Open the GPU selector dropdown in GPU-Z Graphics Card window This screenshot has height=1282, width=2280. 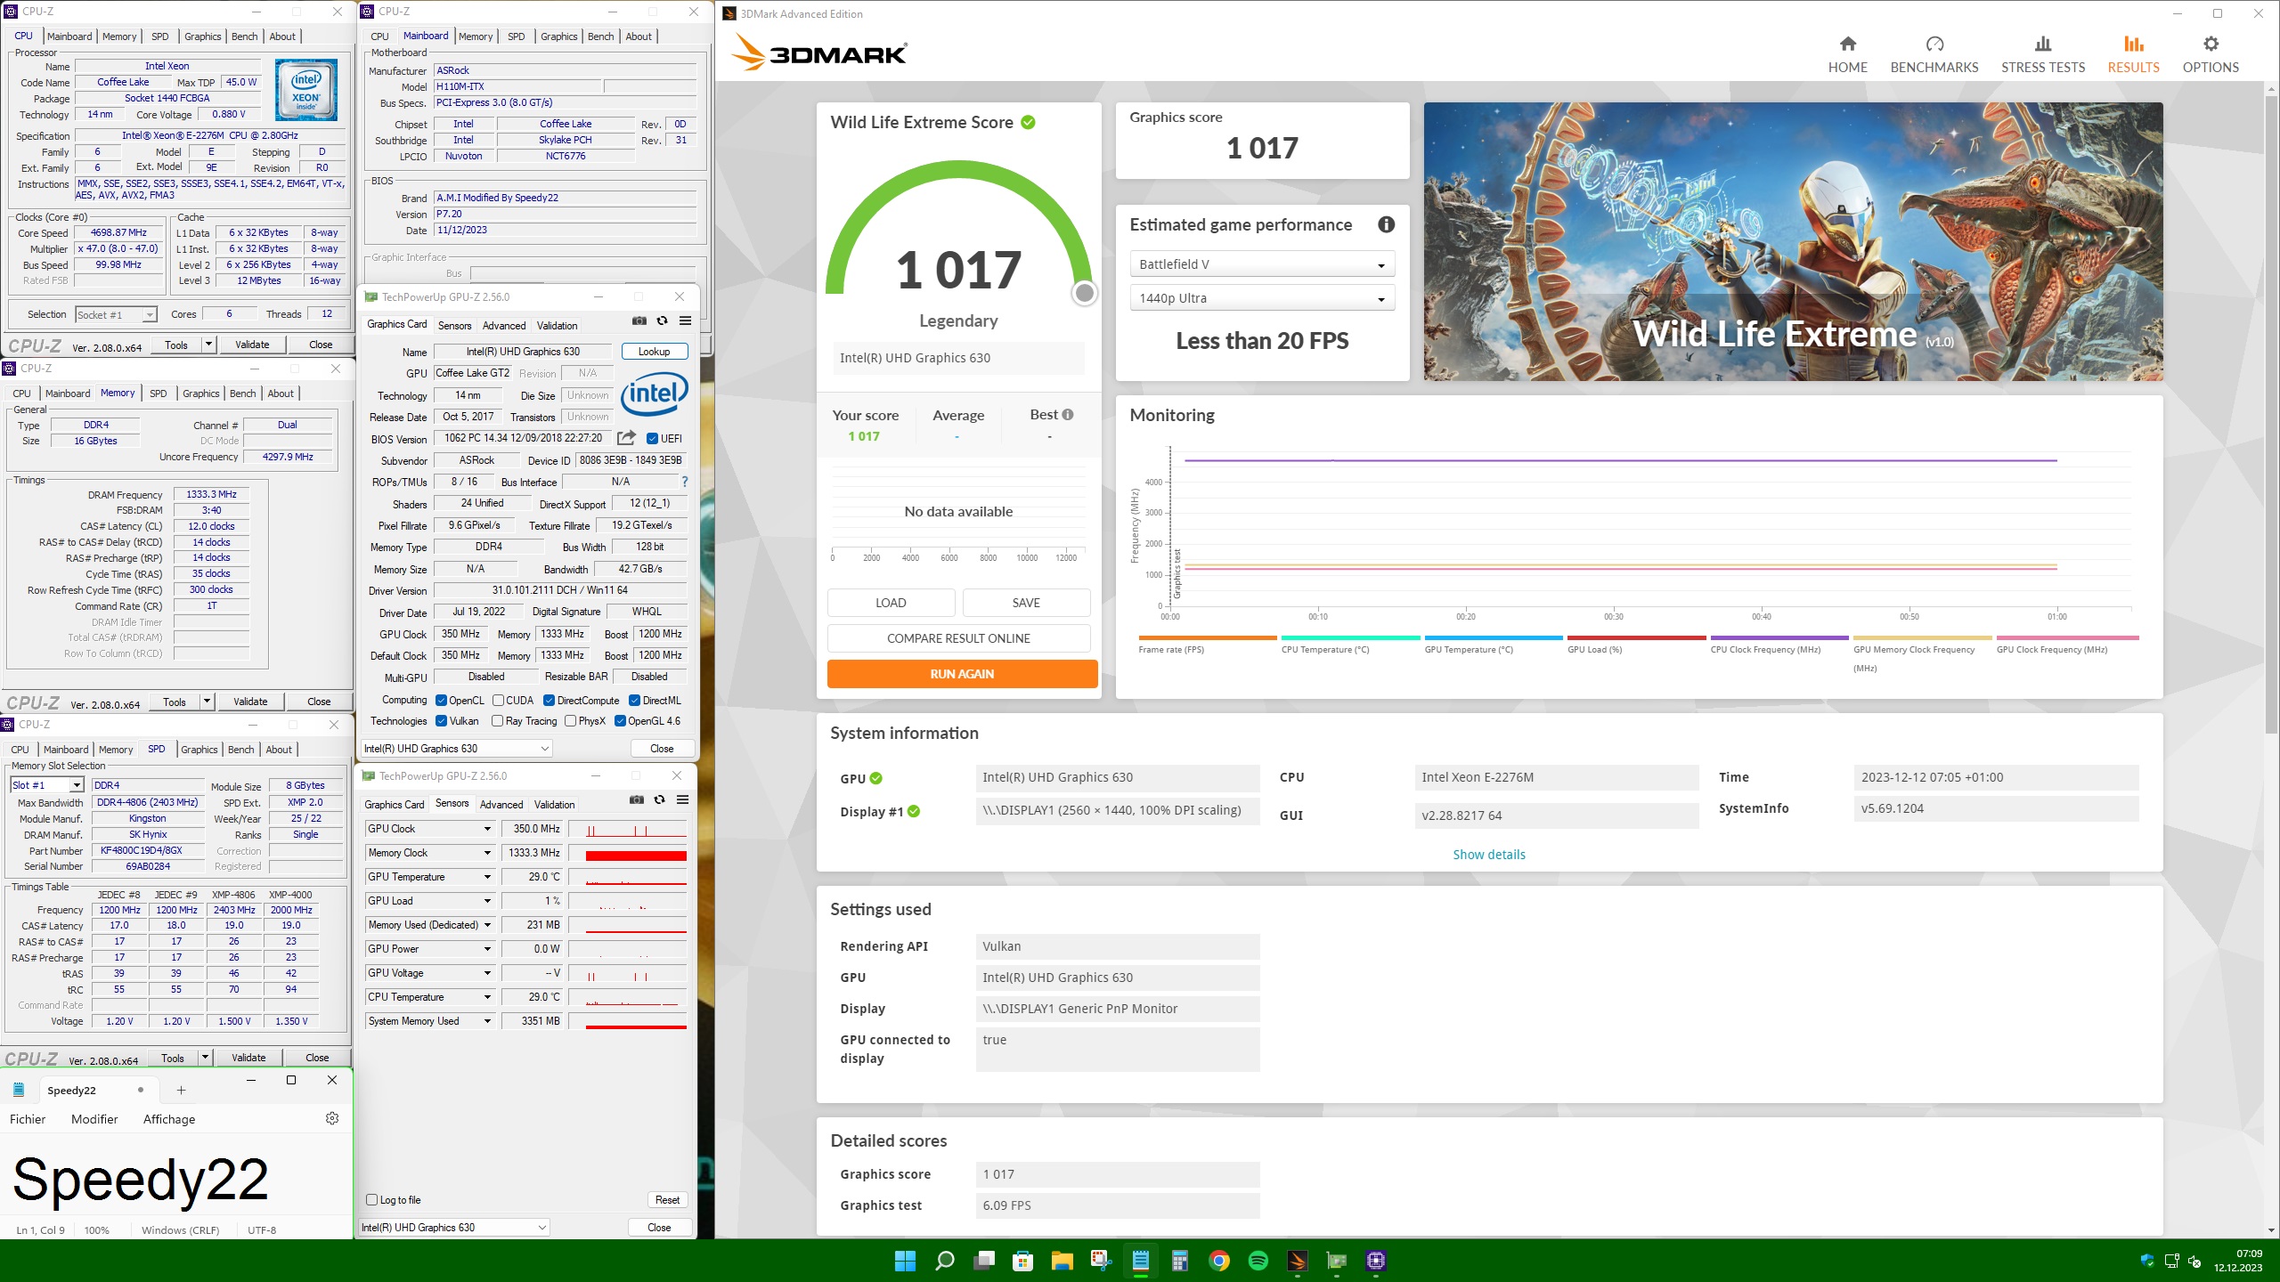click(x=456, y=749)
